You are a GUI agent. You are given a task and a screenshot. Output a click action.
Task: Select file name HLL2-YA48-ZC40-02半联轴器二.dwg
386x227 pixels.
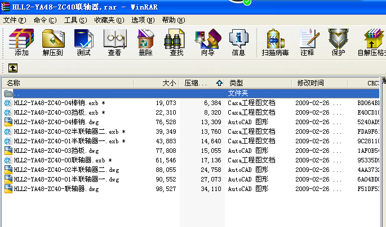[x=66, y=170]
